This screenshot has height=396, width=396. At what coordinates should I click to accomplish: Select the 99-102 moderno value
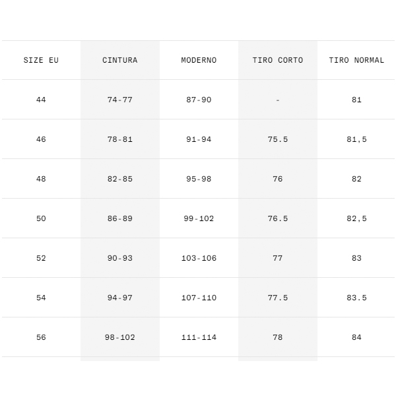[x=199, y=218]
